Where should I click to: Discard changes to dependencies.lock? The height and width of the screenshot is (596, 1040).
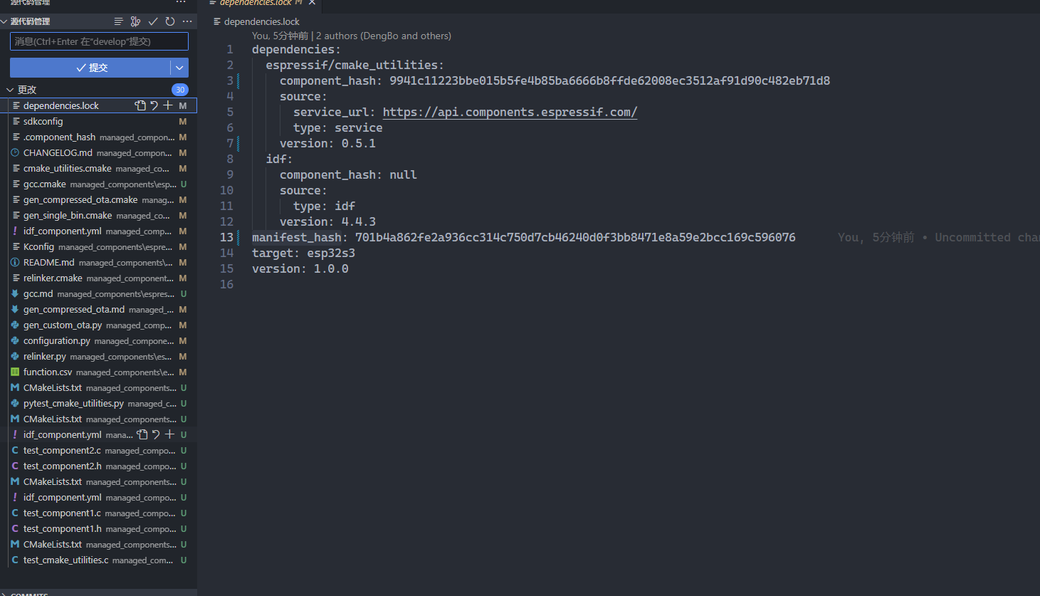[x=154, y=105]
